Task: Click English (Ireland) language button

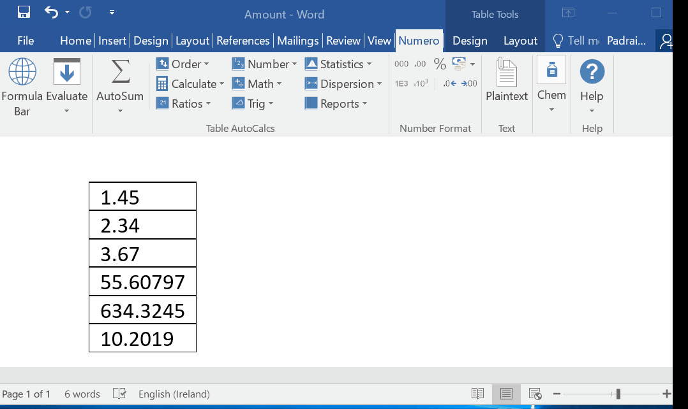Action: click(174, 394)
